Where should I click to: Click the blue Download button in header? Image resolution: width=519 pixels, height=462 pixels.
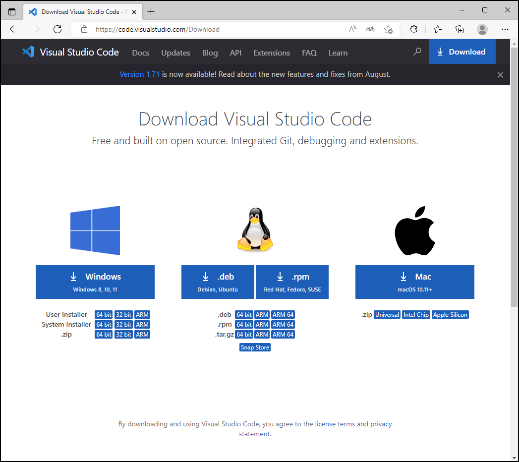click(x=462, y=52)
